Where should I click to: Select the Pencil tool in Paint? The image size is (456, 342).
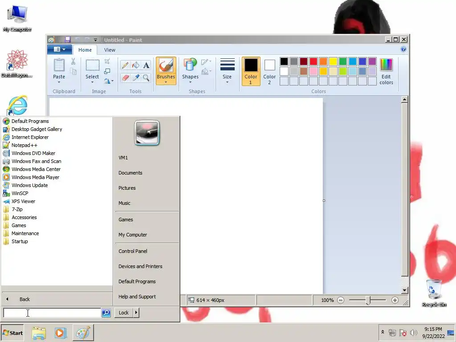coord(125,65)
